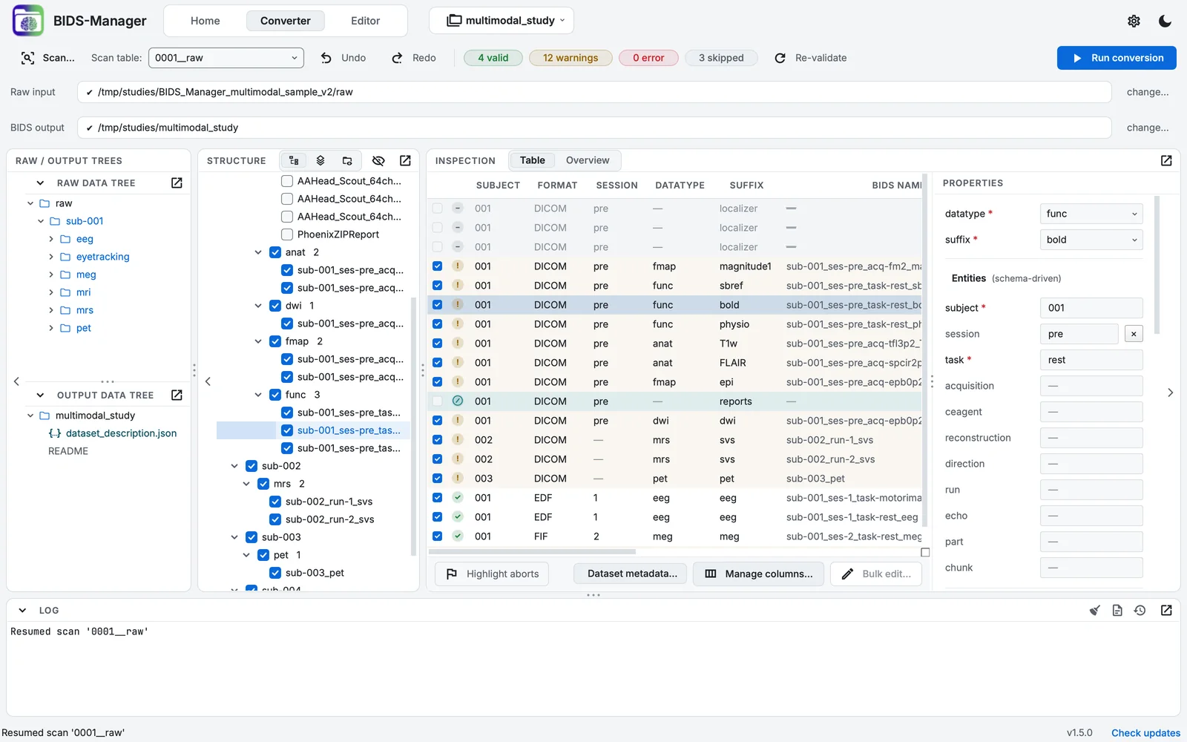Select the layers view icon in Structure
Image resolution: width=1187 pixels, height=742 pixels.
pos(320,160)
